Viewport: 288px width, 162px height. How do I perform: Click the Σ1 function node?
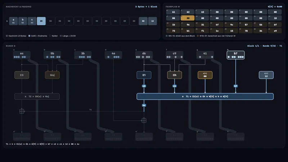pyautogui.click(x=144, y=75)
